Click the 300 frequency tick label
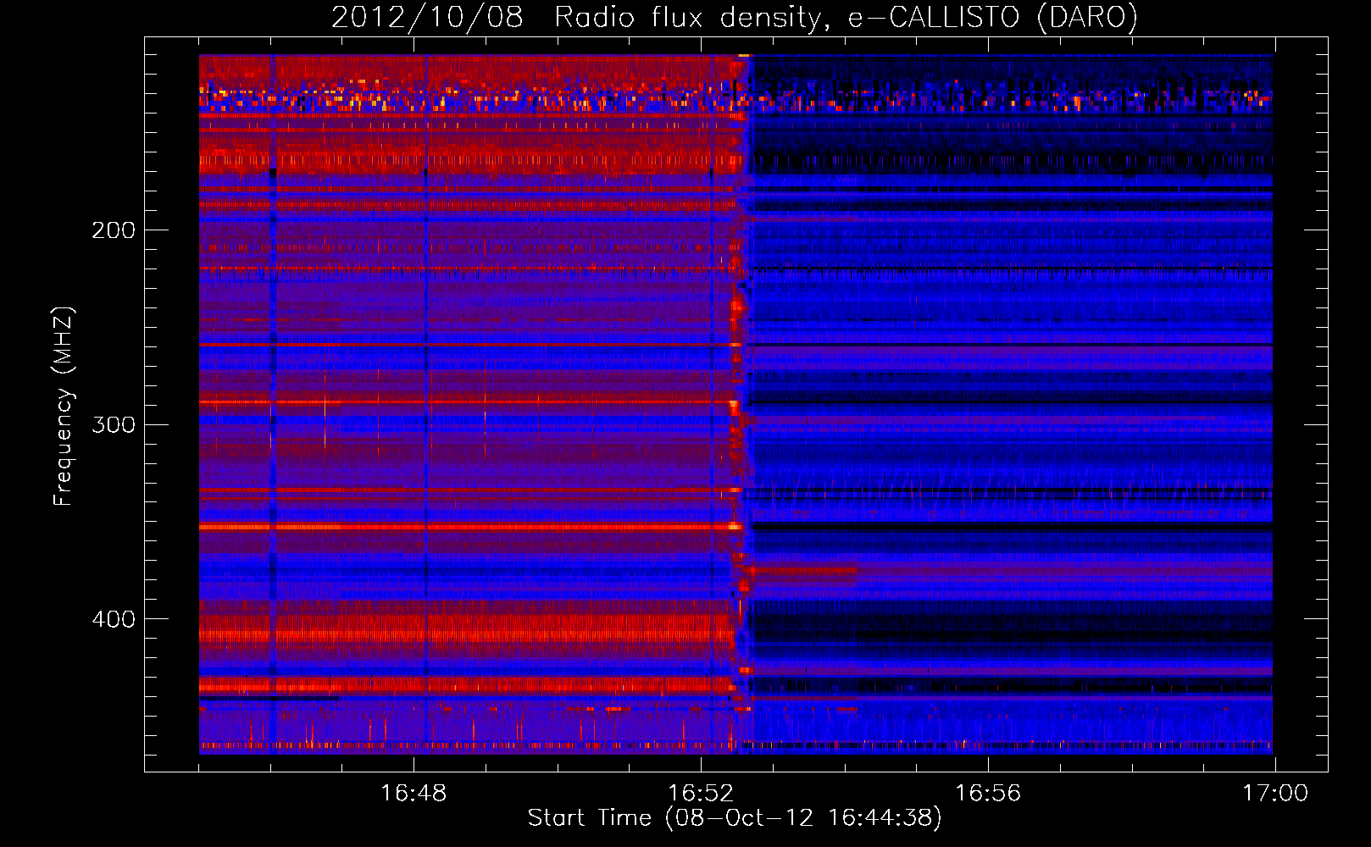The width and height of the screenshot is (1371, 847). pyautogui.click(x=114, y=424)
